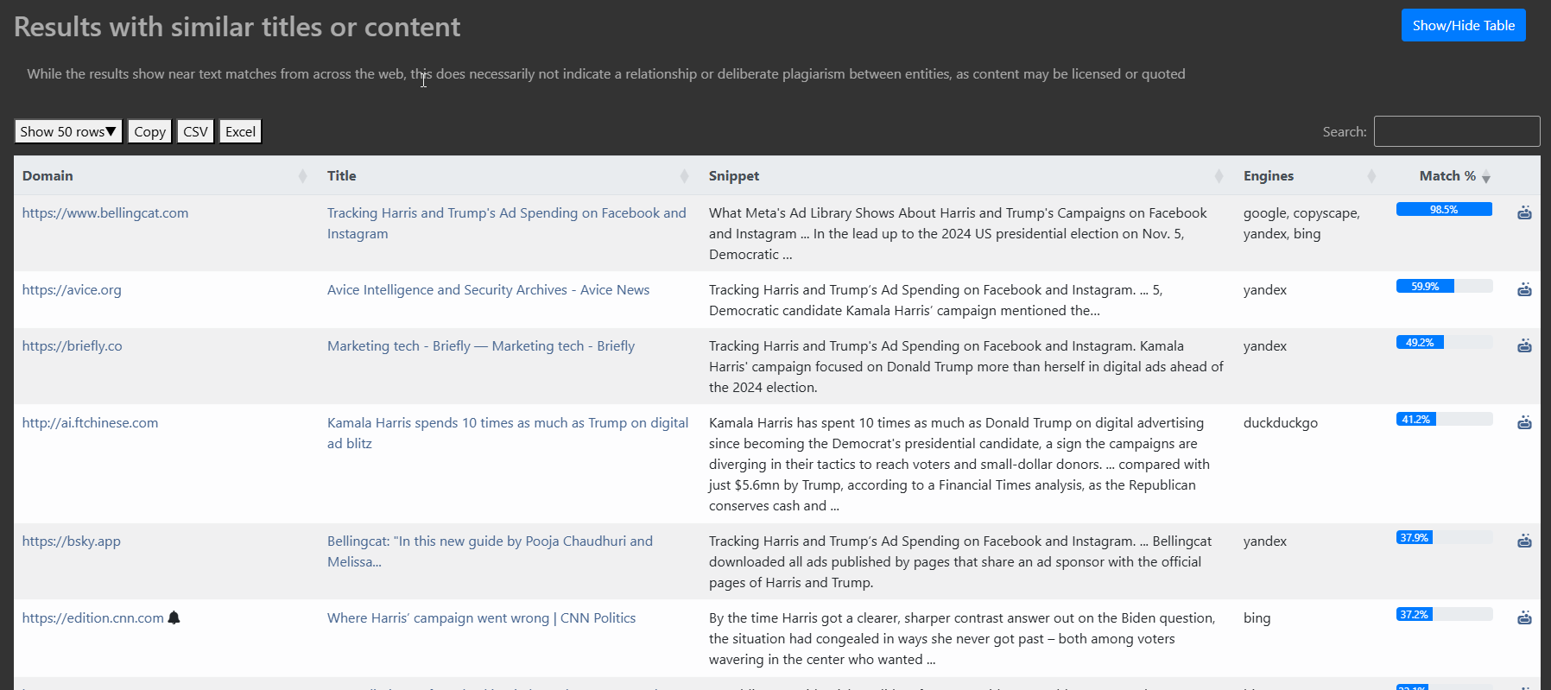Open 'Bellingcat: In this new guide' title link
Viewport: 1551px width, 690px height.
point(490,551)
